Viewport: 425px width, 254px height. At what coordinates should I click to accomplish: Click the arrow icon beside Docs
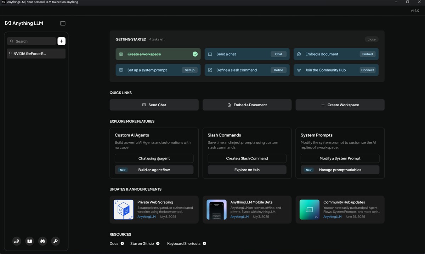click(122, 243)
